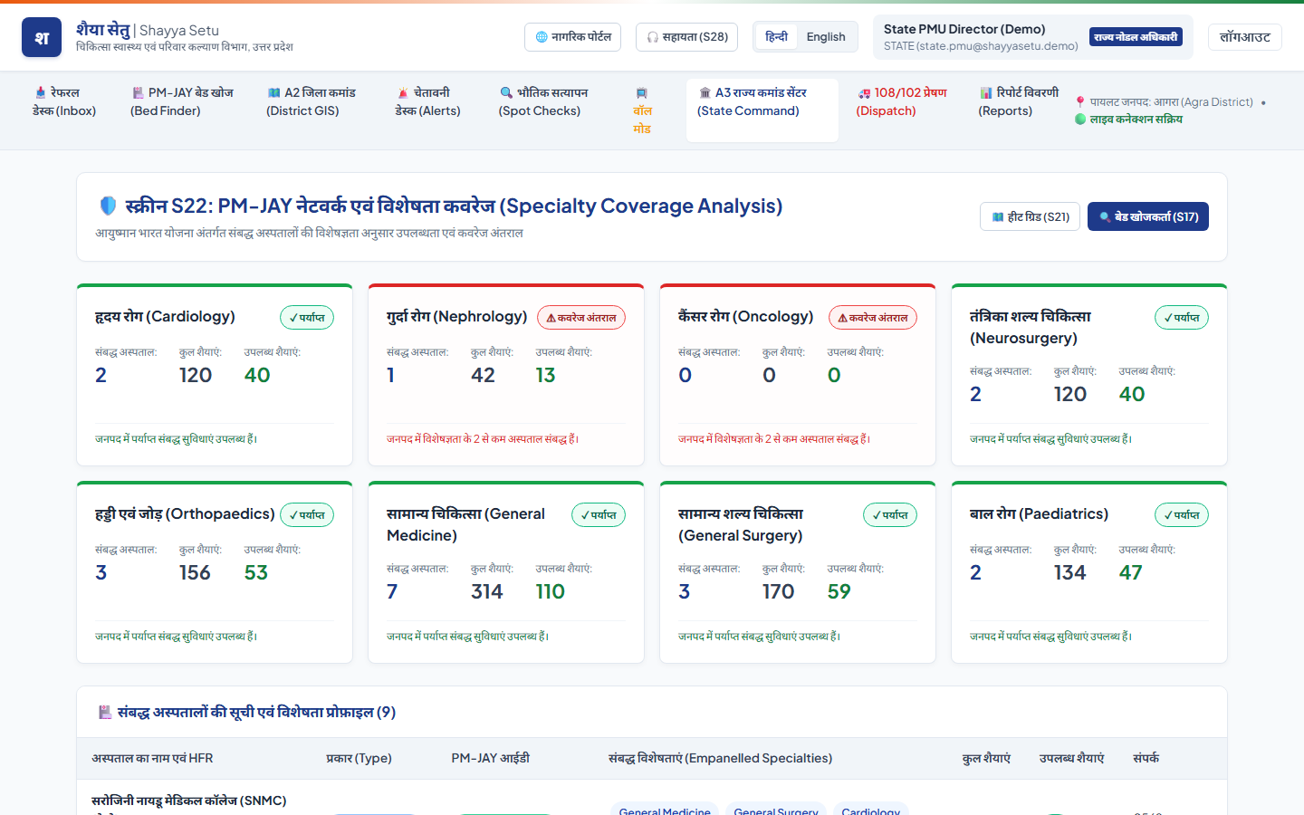The image size is (1304, 815).
Task: Click the संबद्ध विशेषताएं (Empanelled Specialties) column header
Action: click(x=720, y=758)
